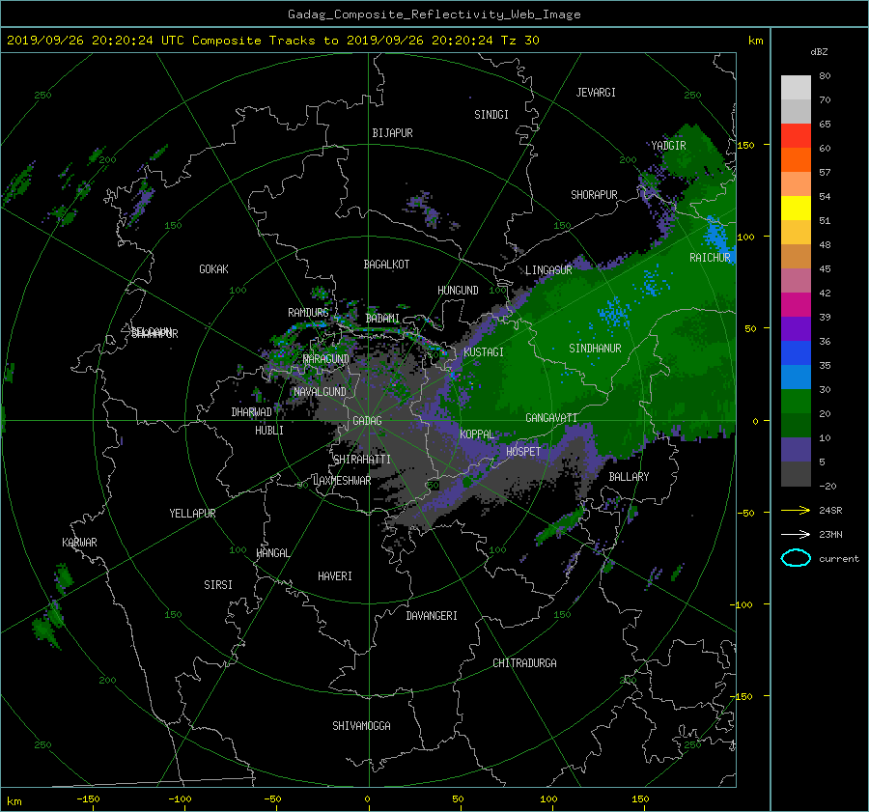
Task: Click the orange 57-60 dBZ swatch
Action: 796,159
